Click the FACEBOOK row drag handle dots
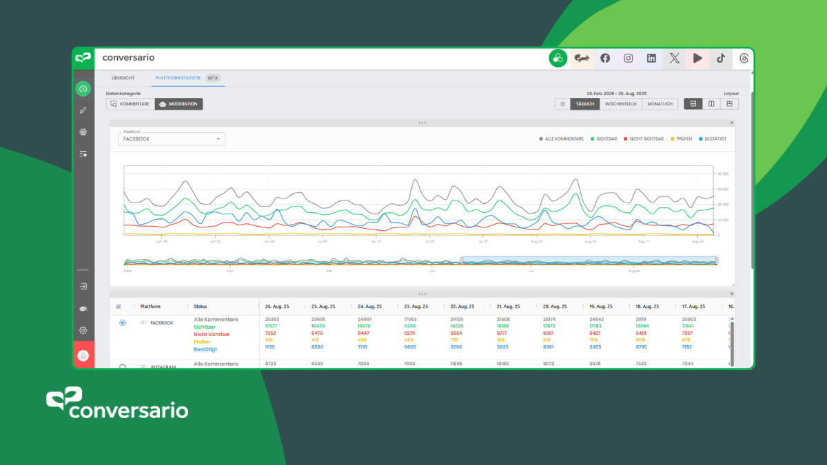Screen dimensions: 827x465 pos(143,322)
